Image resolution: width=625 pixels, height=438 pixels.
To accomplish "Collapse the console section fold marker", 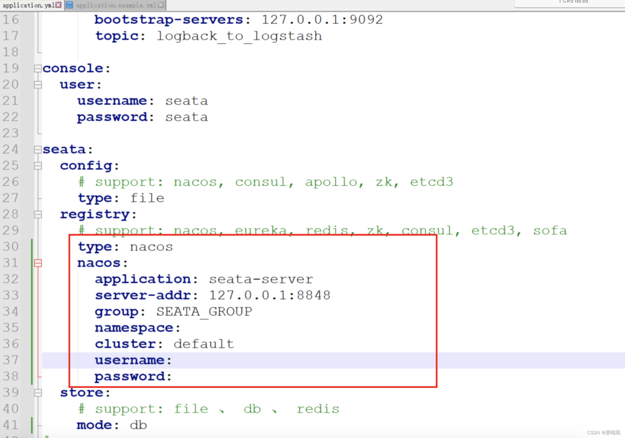I will pyautogui.click(x=37, y=68).
